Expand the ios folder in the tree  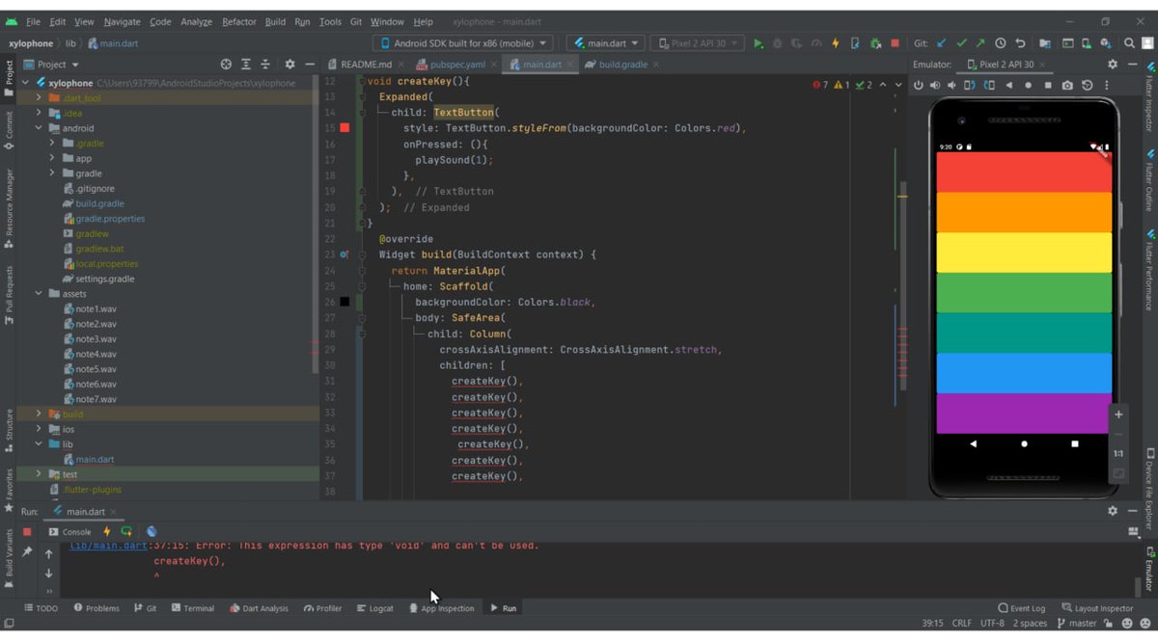pyautogui.click(x=40, y=430)
